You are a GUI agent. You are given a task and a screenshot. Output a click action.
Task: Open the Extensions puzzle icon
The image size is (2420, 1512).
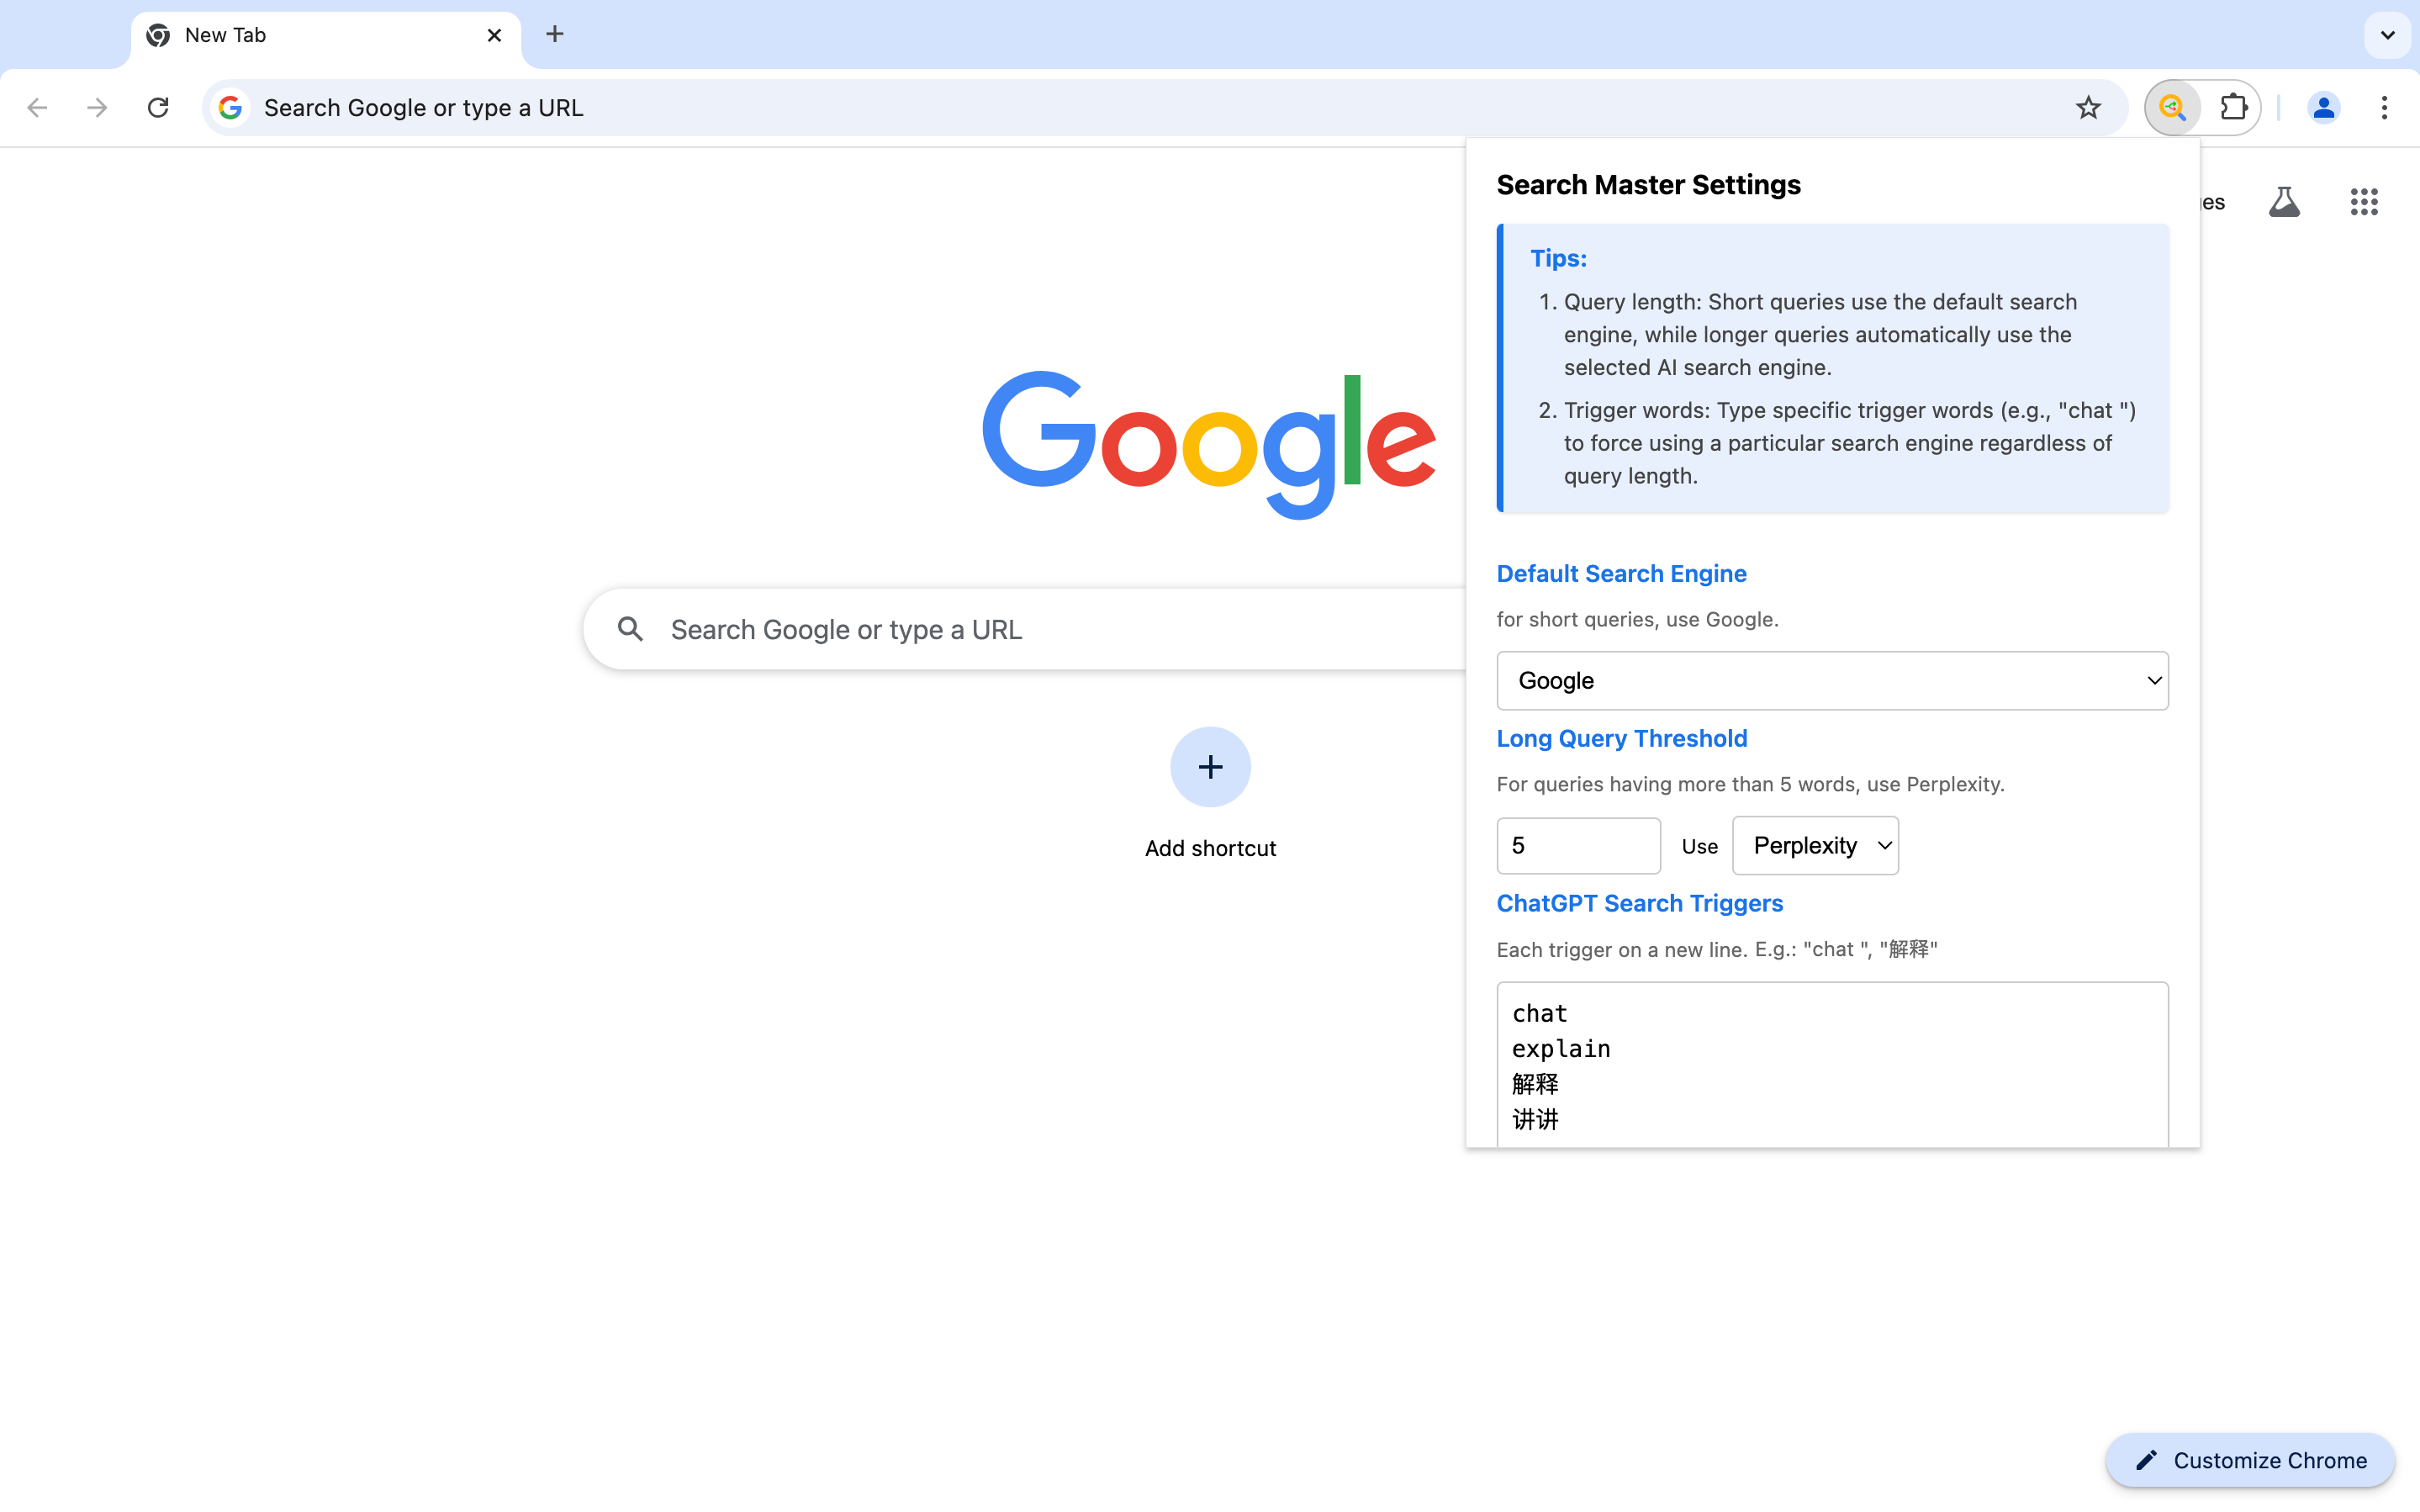coord(2233,108)
